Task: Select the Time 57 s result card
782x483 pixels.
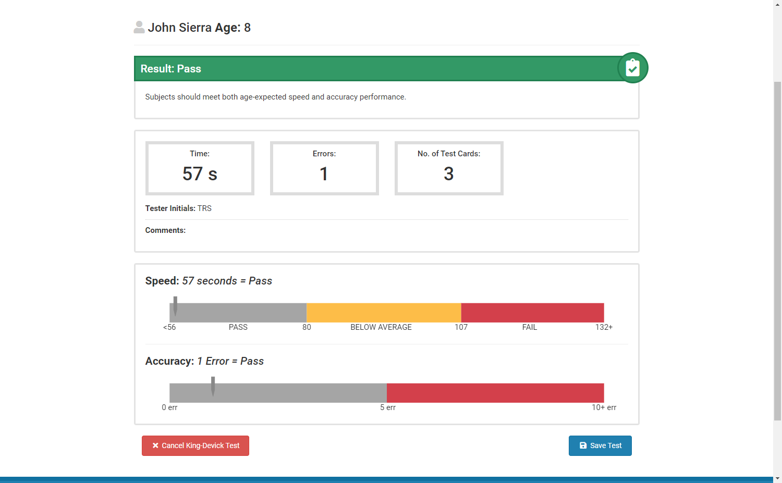Action: (200, 168)
